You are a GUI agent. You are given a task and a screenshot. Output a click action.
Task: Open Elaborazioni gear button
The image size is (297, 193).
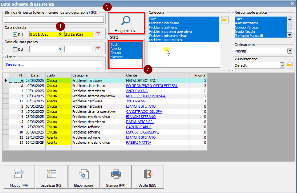(x=84, y=177)
